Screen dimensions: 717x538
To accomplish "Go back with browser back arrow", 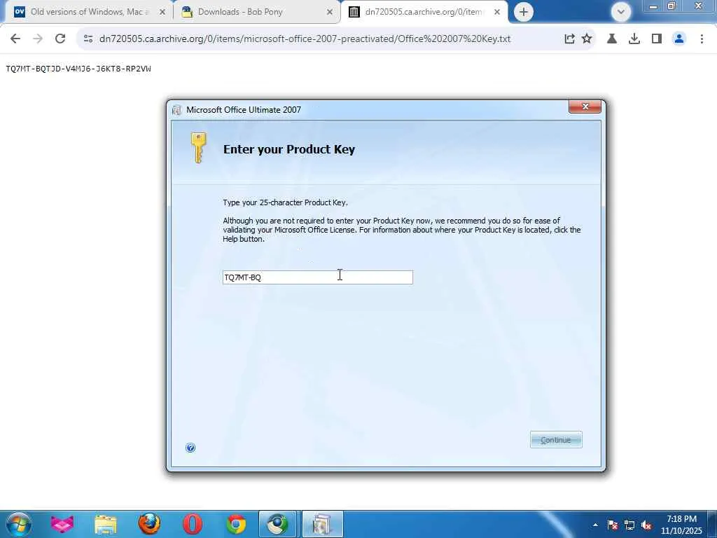I will [15, 39].
